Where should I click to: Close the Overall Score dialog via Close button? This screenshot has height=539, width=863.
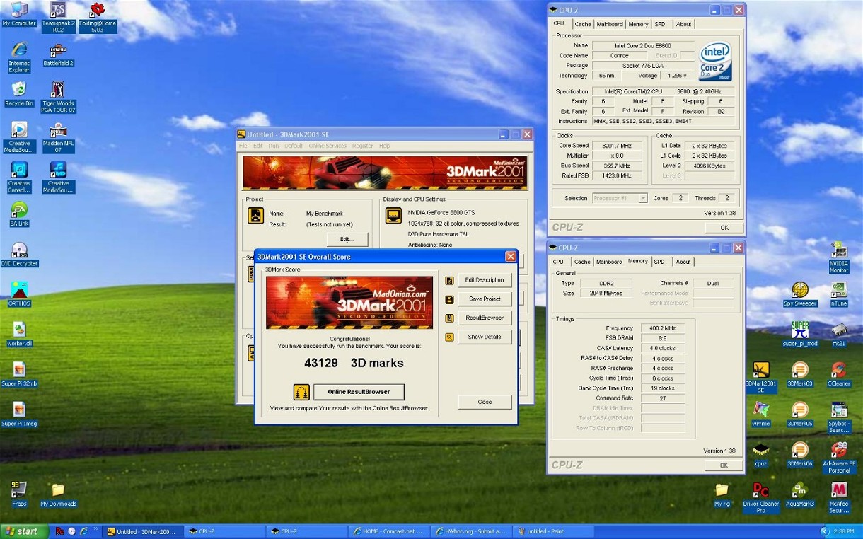485,402
